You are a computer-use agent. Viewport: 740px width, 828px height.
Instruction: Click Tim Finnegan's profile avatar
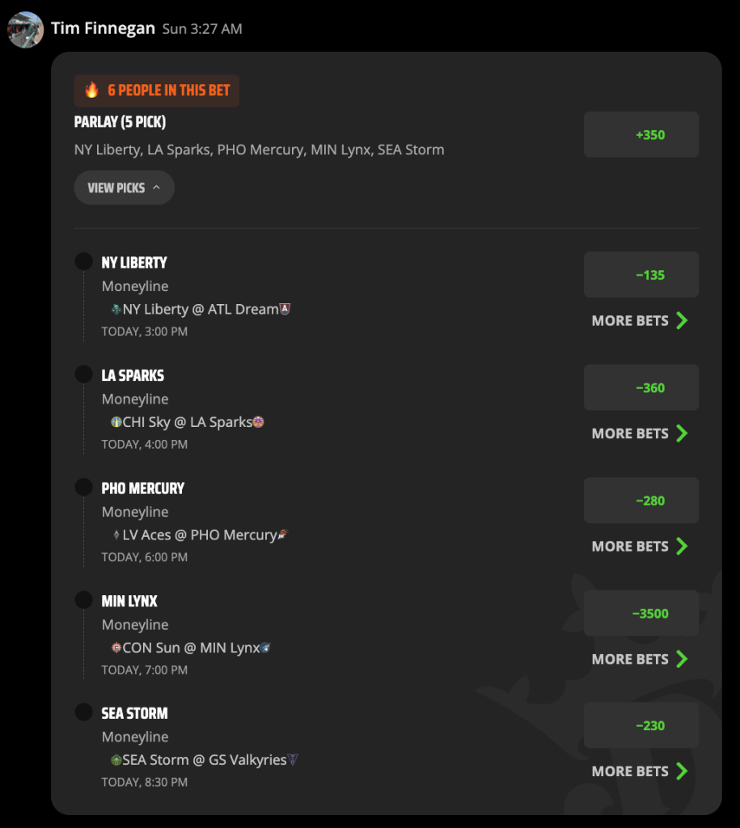click(25, 30)
